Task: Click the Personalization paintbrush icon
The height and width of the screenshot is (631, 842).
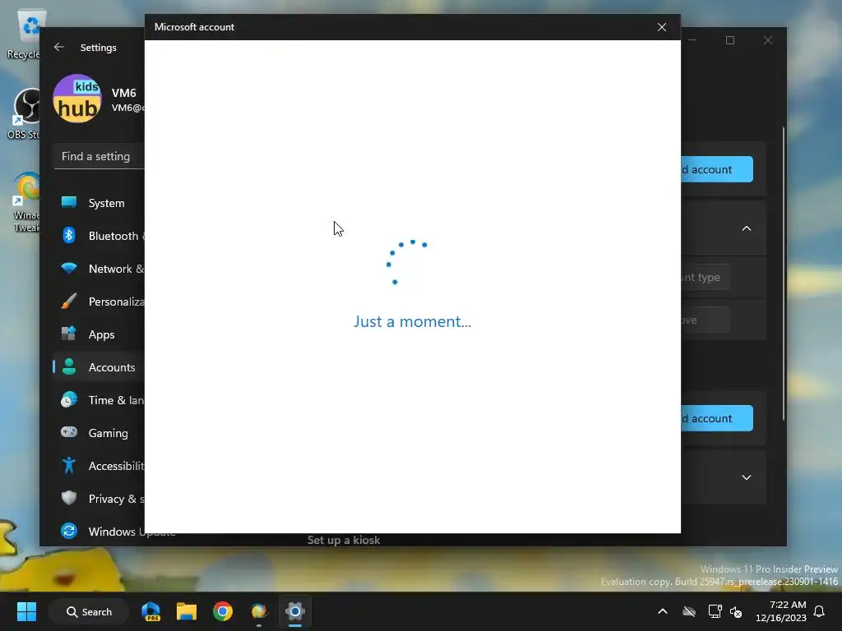Action: click(69, 301)
